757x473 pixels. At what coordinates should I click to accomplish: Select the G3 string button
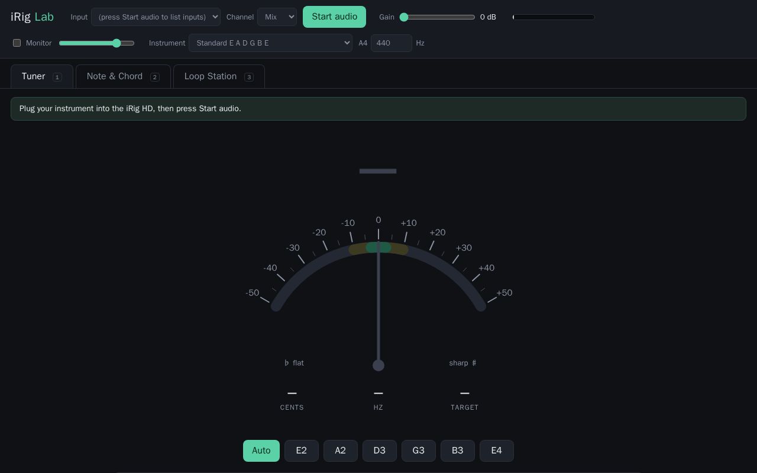[x=419, y=451]
